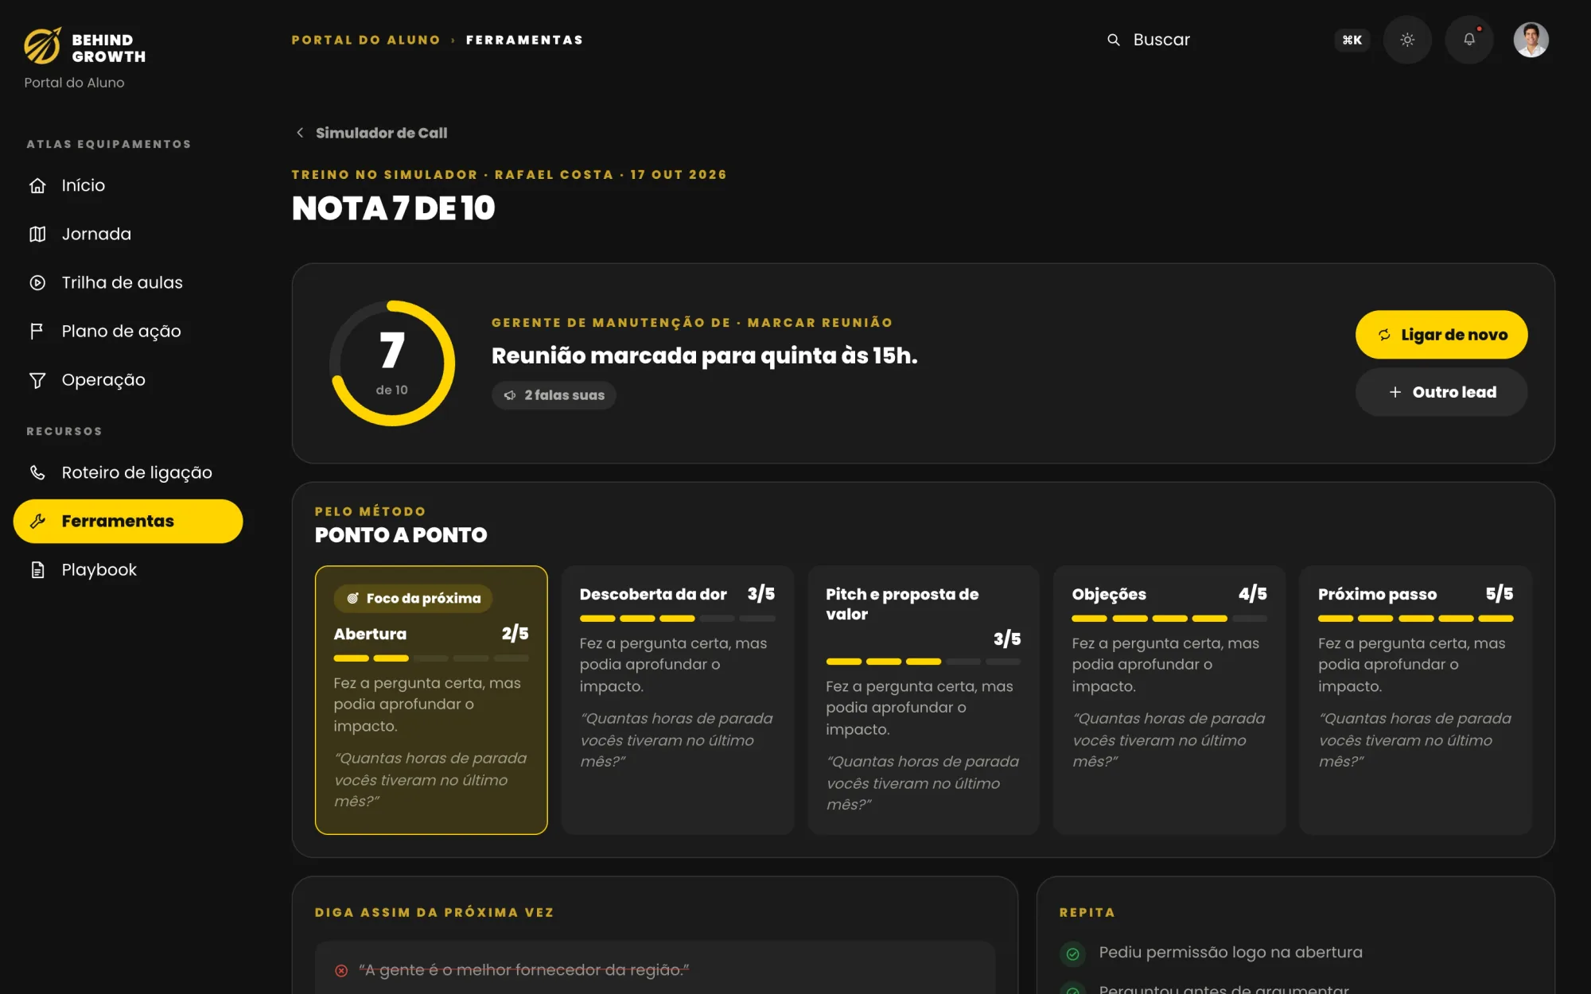Screen dimensions: 1591x994
Task: Click the Início home icon
Action: tap(37, 185)
